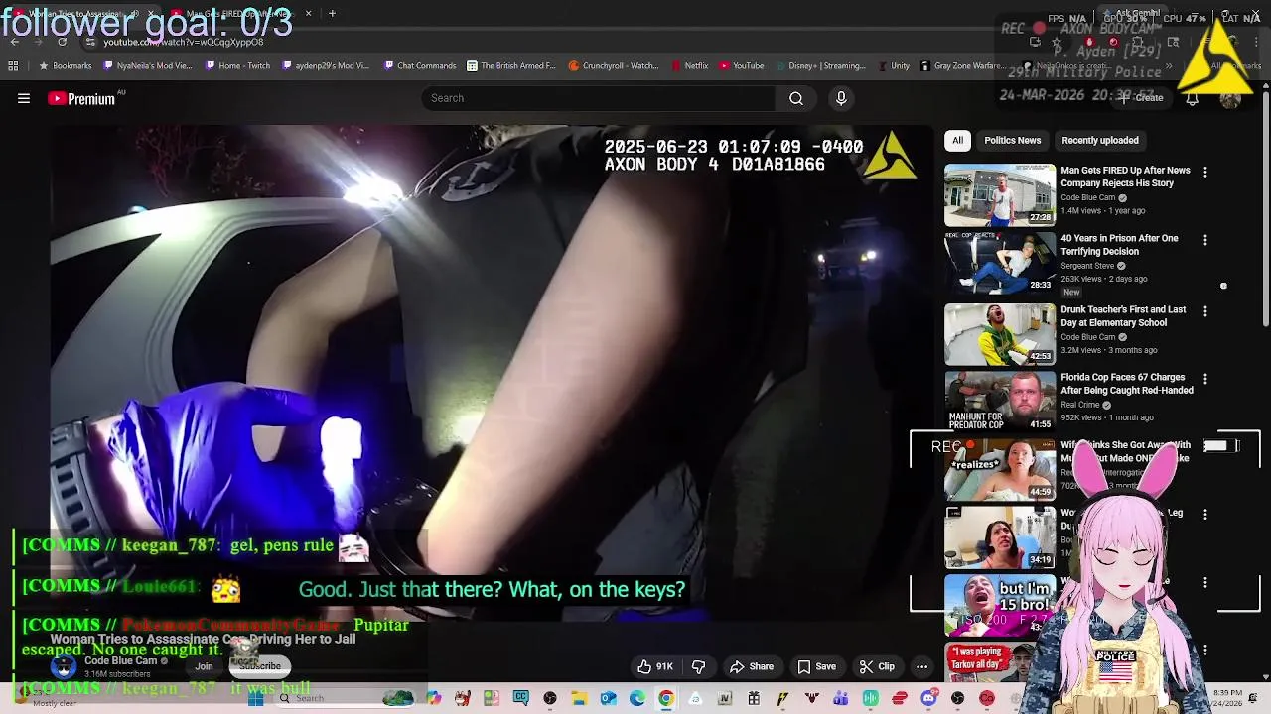Open the Chrome apps grid icon
1271x714 pixels.
13,66
